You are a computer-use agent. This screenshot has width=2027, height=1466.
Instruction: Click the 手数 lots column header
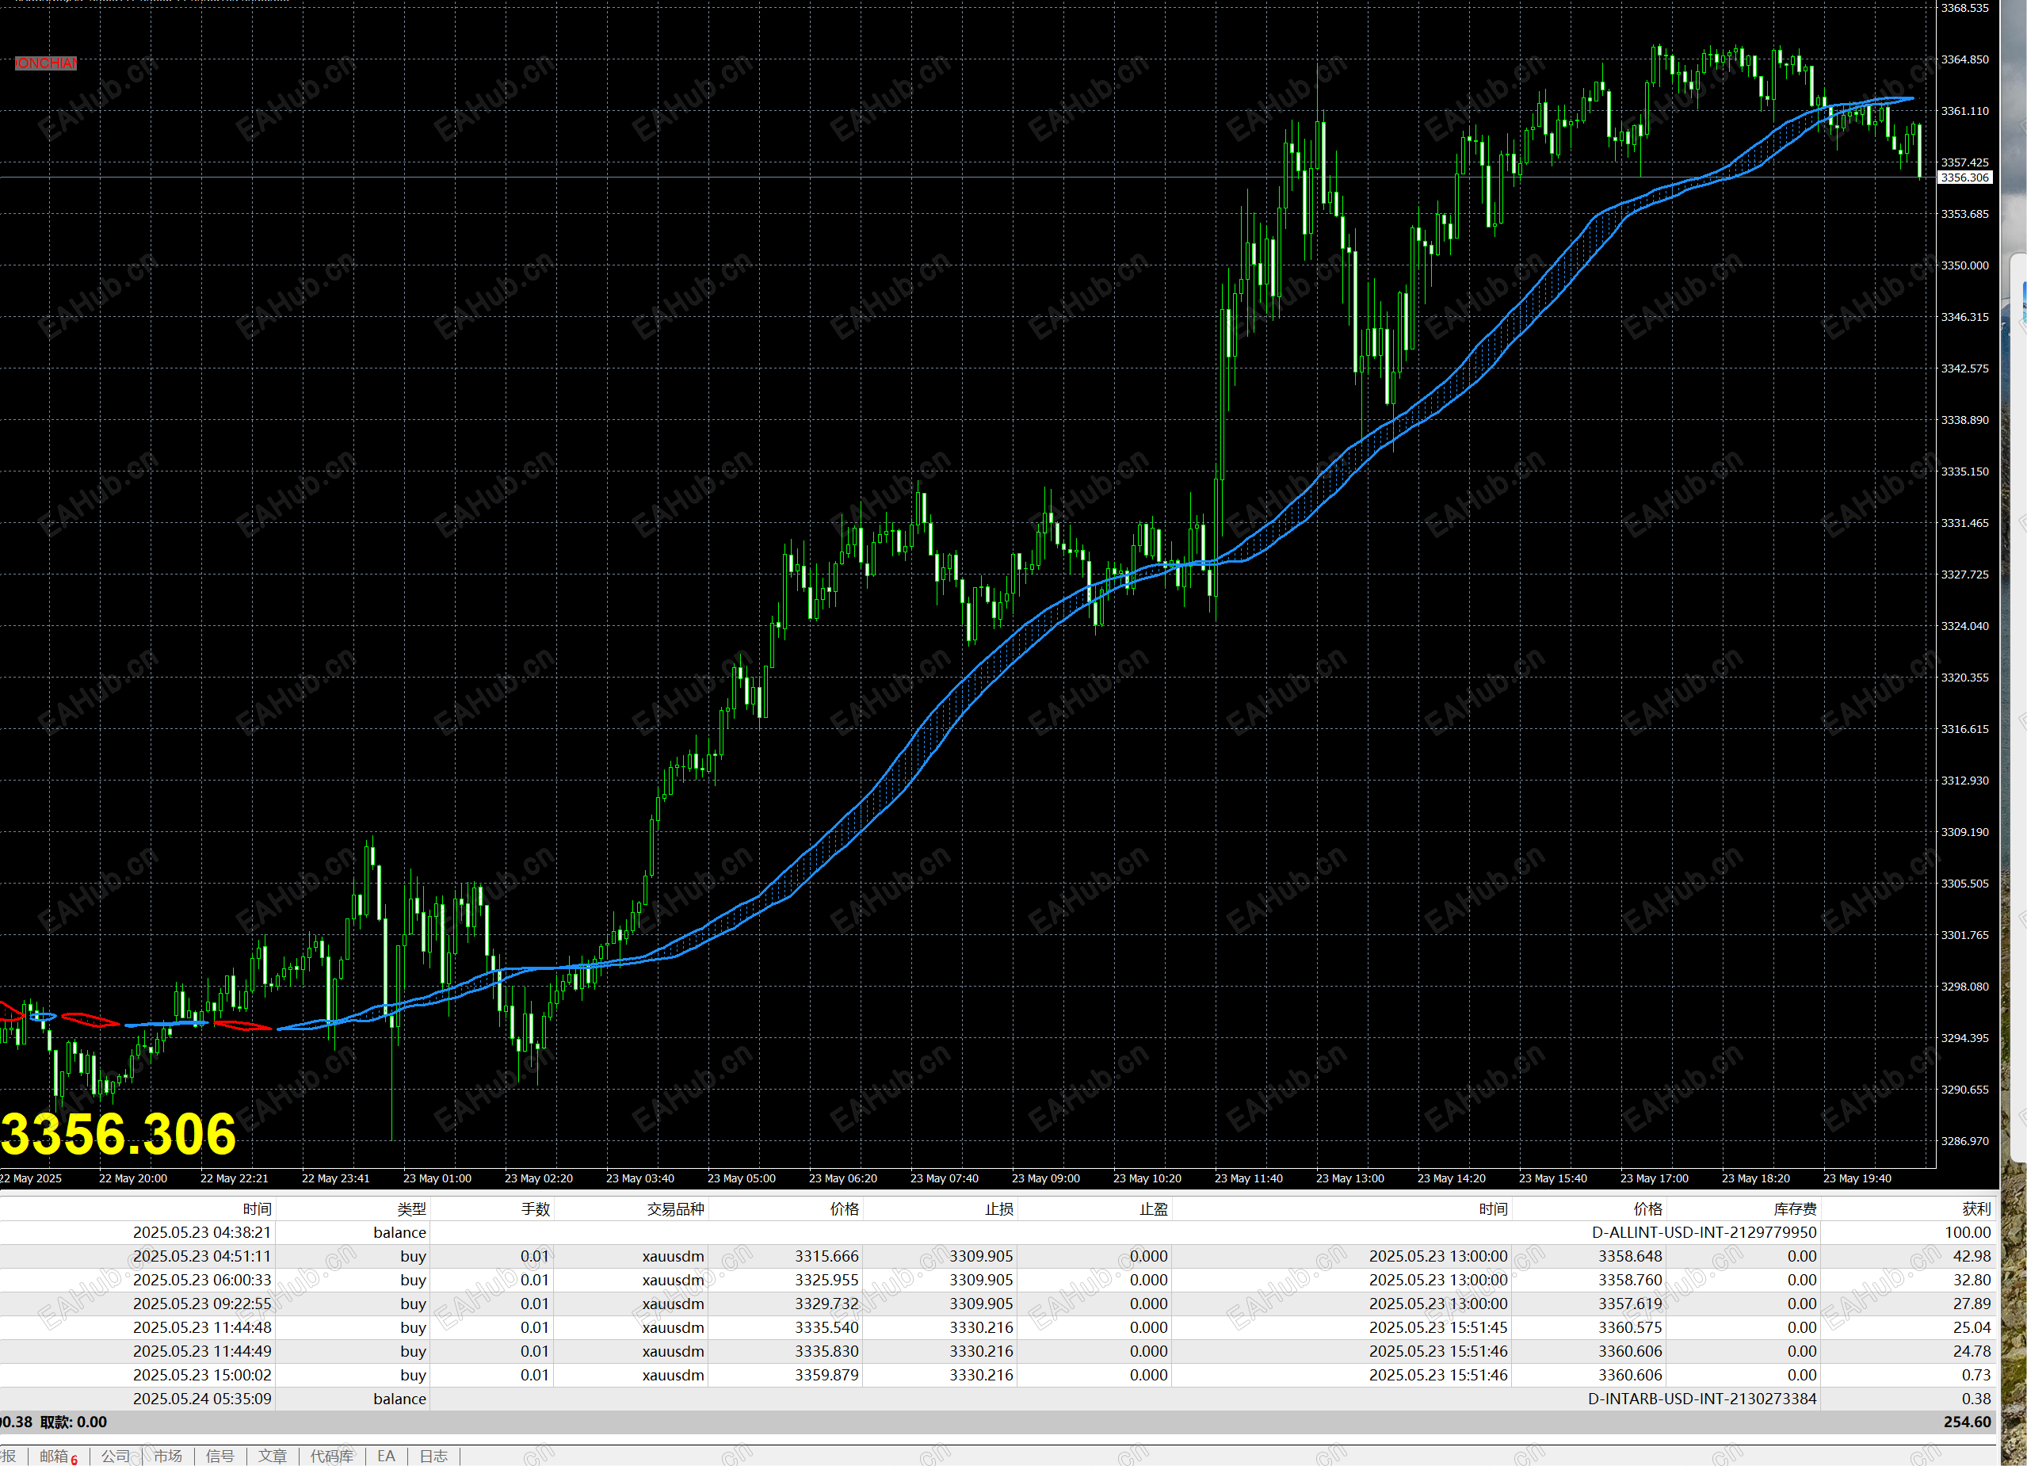click(x=536, y=1208)
